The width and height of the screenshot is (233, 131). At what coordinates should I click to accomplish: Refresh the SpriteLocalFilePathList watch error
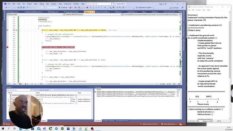tap(76, 95)
